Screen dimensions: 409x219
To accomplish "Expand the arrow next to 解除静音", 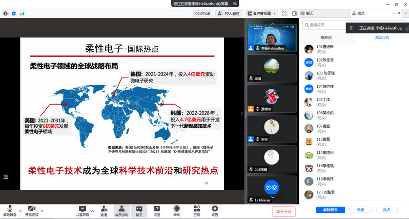I will [x=20, y=210].
